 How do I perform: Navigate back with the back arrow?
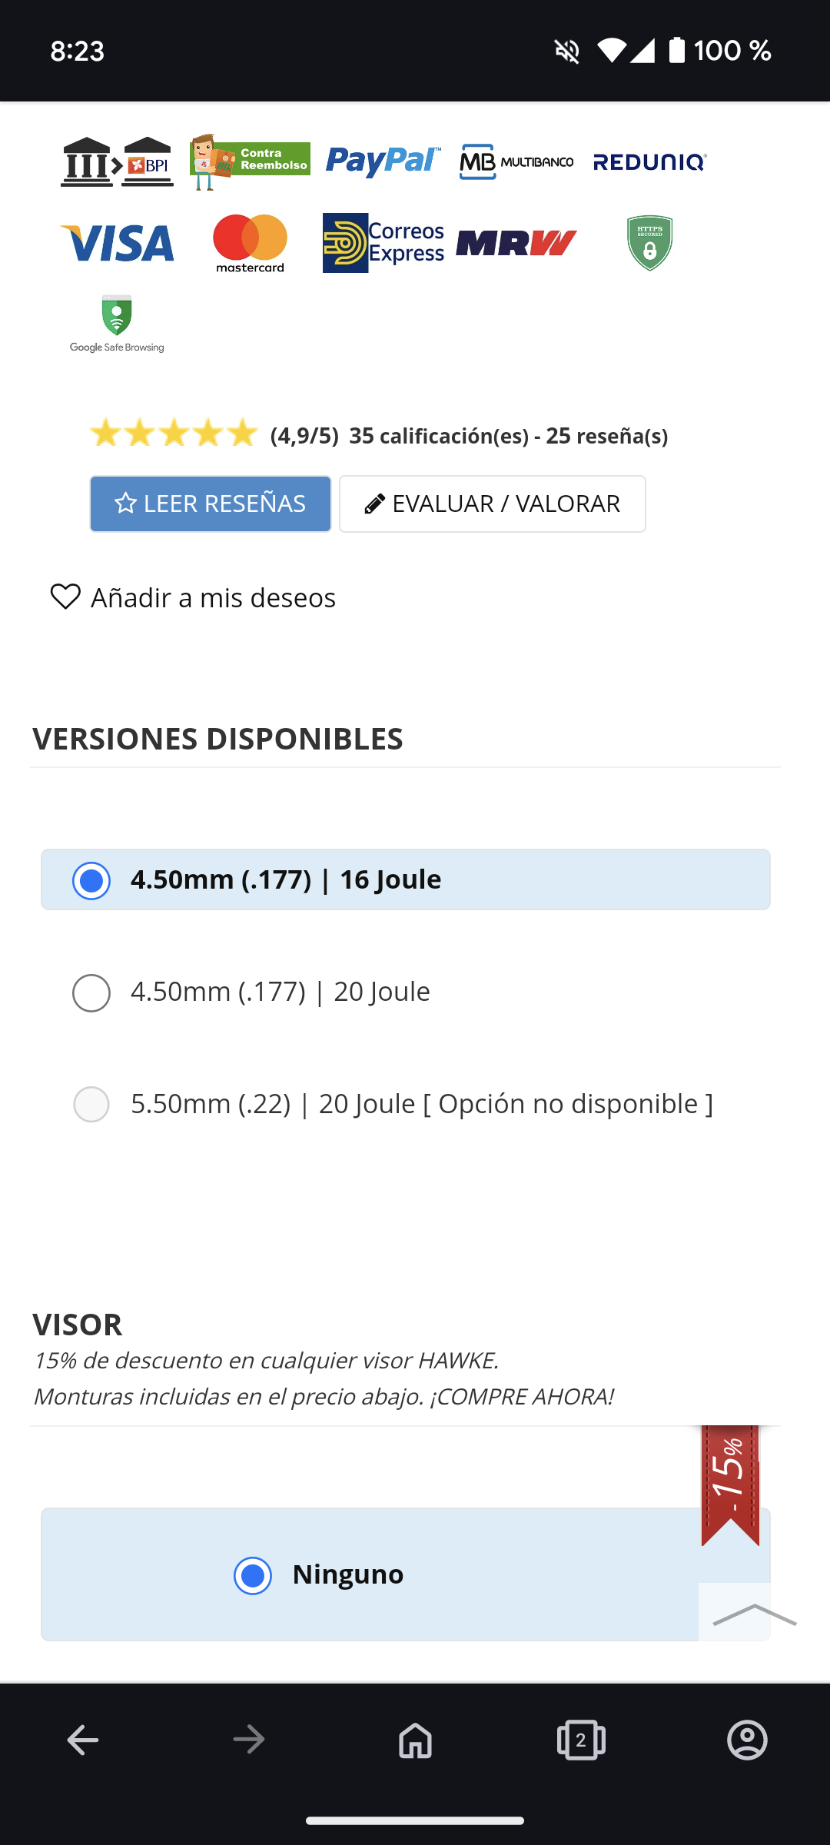click(83, 1740)
